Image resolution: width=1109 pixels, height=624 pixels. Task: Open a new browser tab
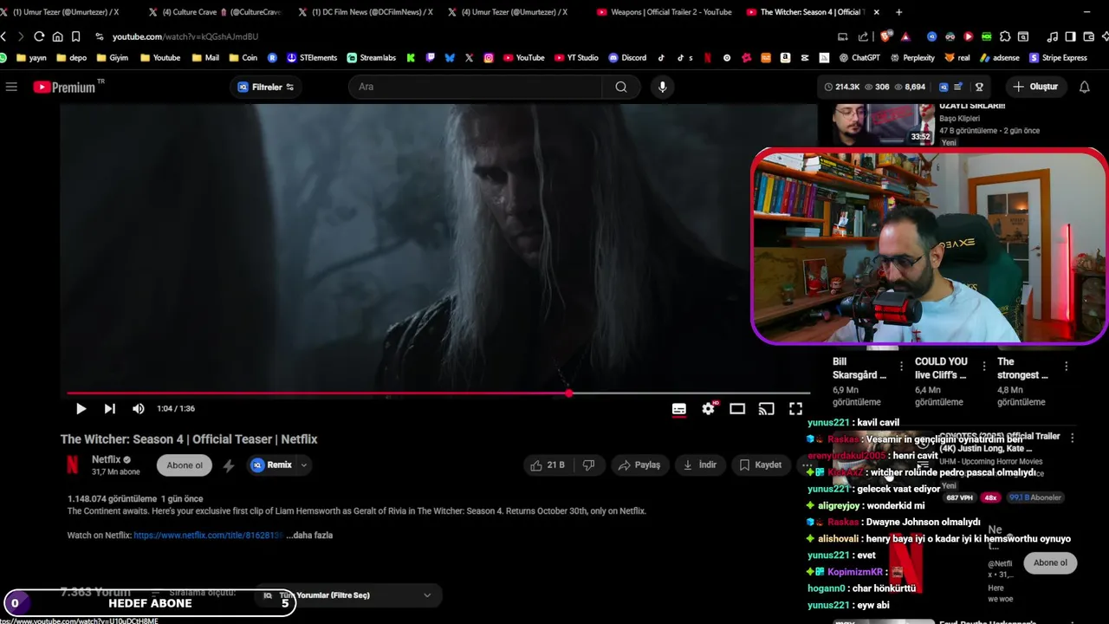[898, 12]
